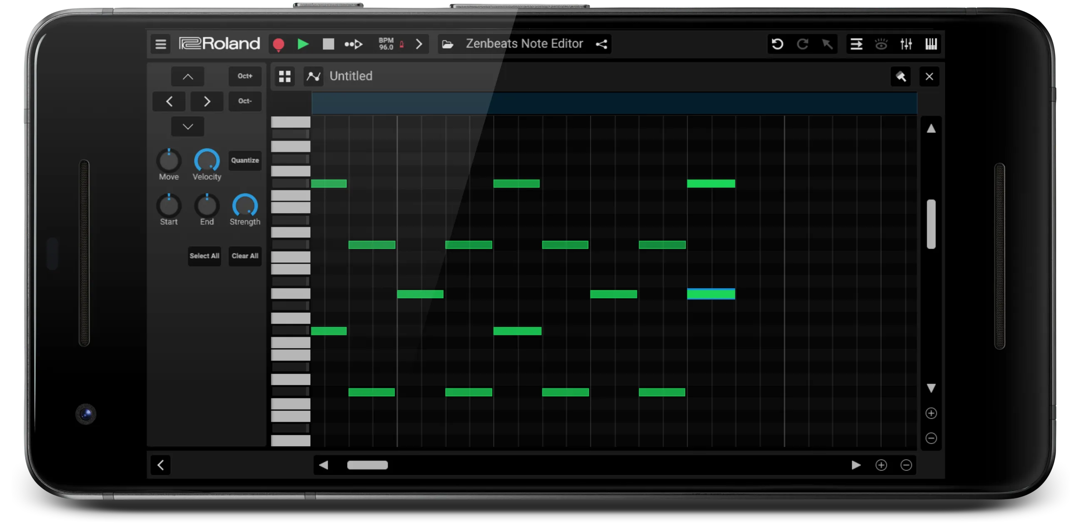Start playback with green Play button

303,44
